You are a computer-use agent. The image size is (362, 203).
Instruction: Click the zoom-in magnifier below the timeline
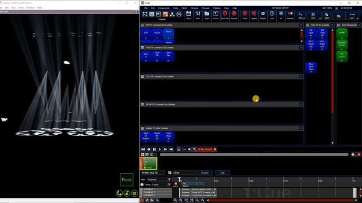point(175,201)
